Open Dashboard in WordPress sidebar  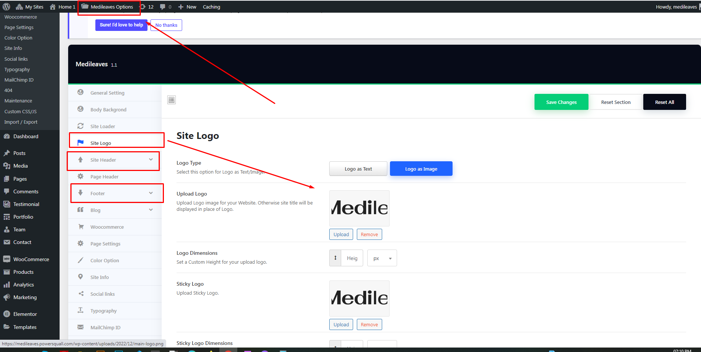(30, 136)
